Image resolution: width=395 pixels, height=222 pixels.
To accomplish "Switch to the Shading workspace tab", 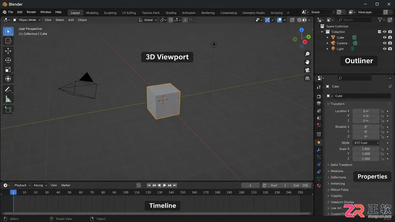I will tap(171, 13).
